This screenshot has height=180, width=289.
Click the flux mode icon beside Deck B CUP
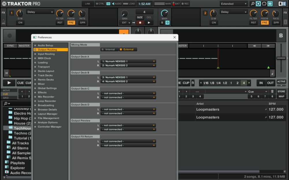click(193, 83)
